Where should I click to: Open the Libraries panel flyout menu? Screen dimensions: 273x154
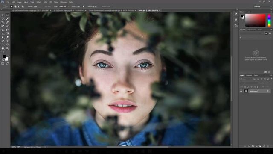(271, 30)
